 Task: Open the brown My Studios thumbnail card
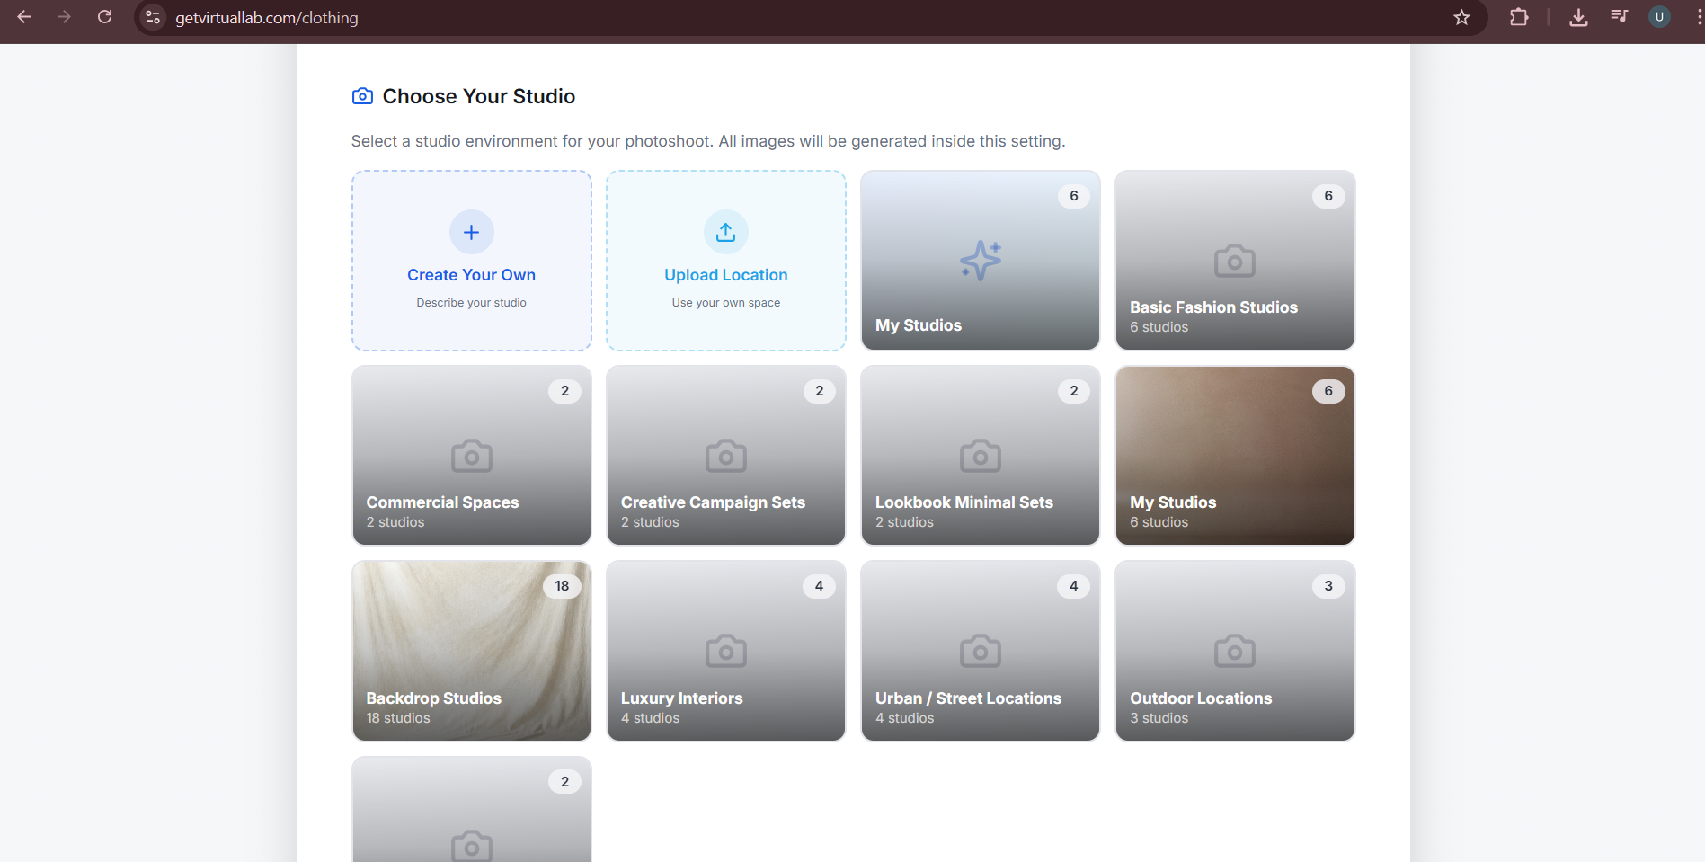tap(1234, 455)
